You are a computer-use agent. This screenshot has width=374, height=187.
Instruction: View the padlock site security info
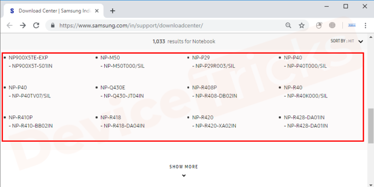pos(53,25)
